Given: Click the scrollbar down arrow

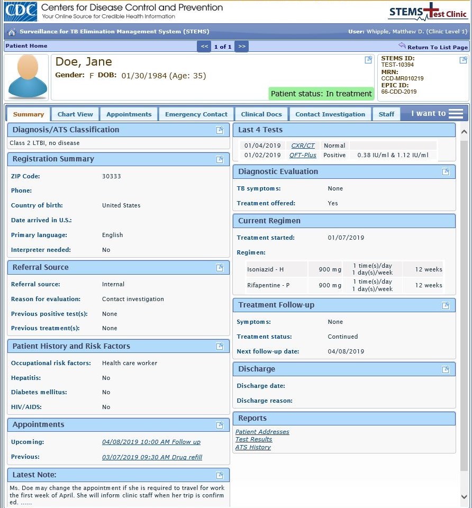Looking at the screenshot, I should 464,497.
